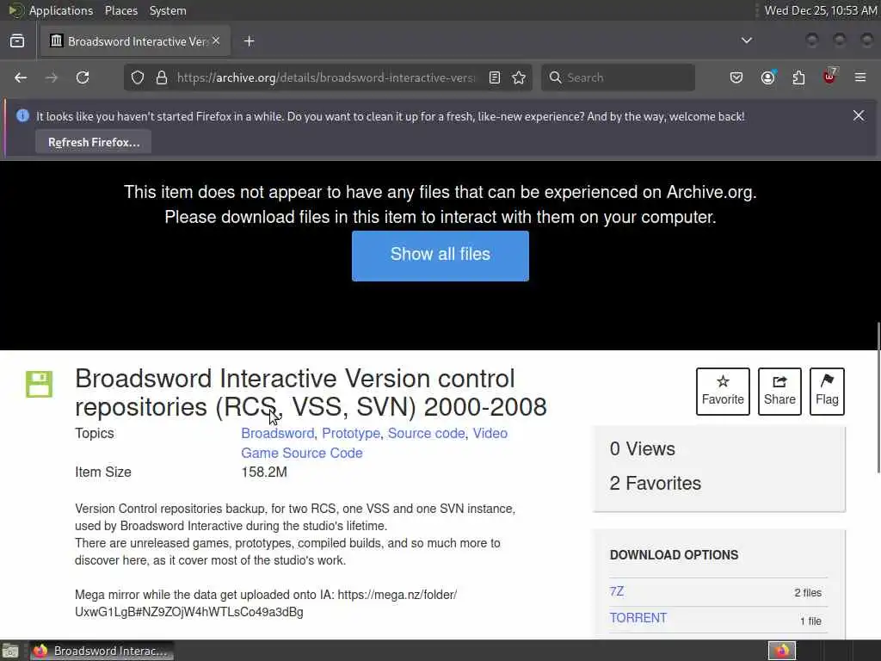Click the show desktop icon in bottom panel
Image resolution: width=881 pixels, height=661 pixels.
[10, 651]
